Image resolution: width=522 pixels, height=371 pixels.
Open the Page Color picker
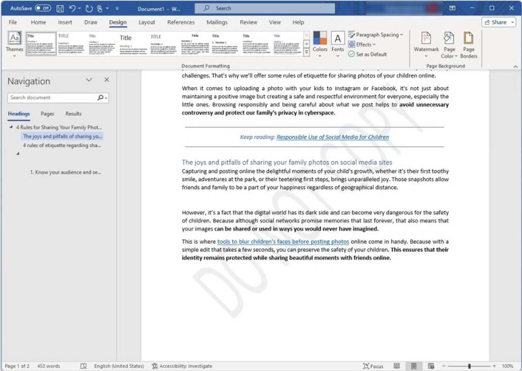449,45
